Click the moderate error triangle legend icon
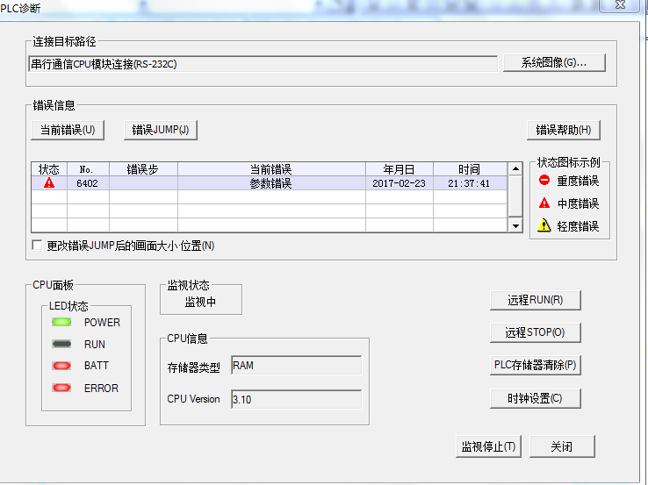Image resolution: width=648 pixels, height=485 pixels. pyautogui.click(x=544, y=203)
